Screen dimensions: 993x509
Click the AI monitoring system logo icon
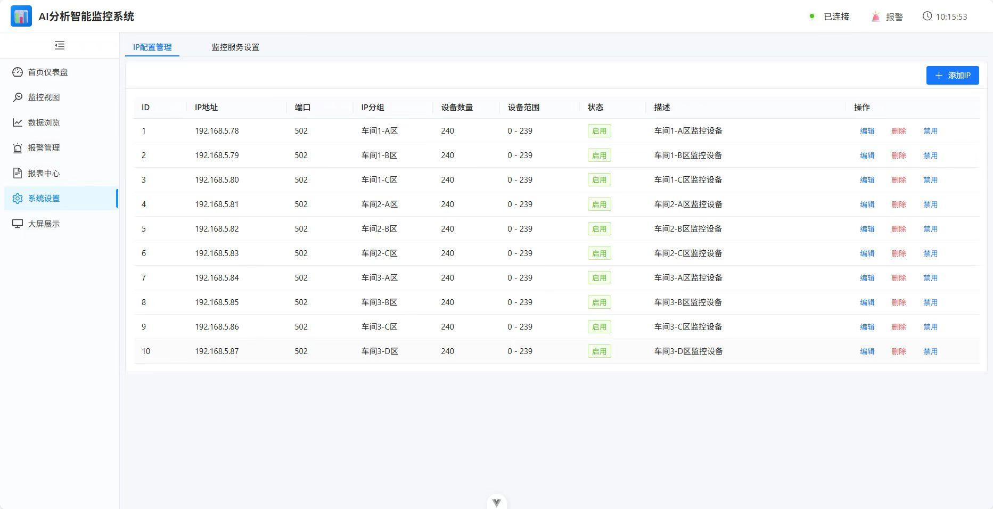click(21, 17)
